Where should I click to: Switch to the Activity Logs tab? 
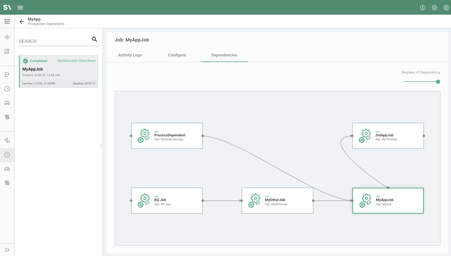point(130,55)
